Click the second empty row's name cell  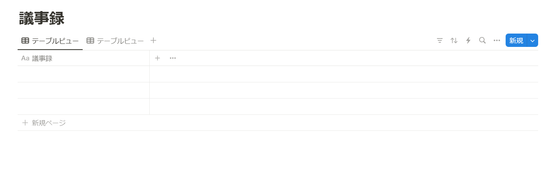[83, 90]
